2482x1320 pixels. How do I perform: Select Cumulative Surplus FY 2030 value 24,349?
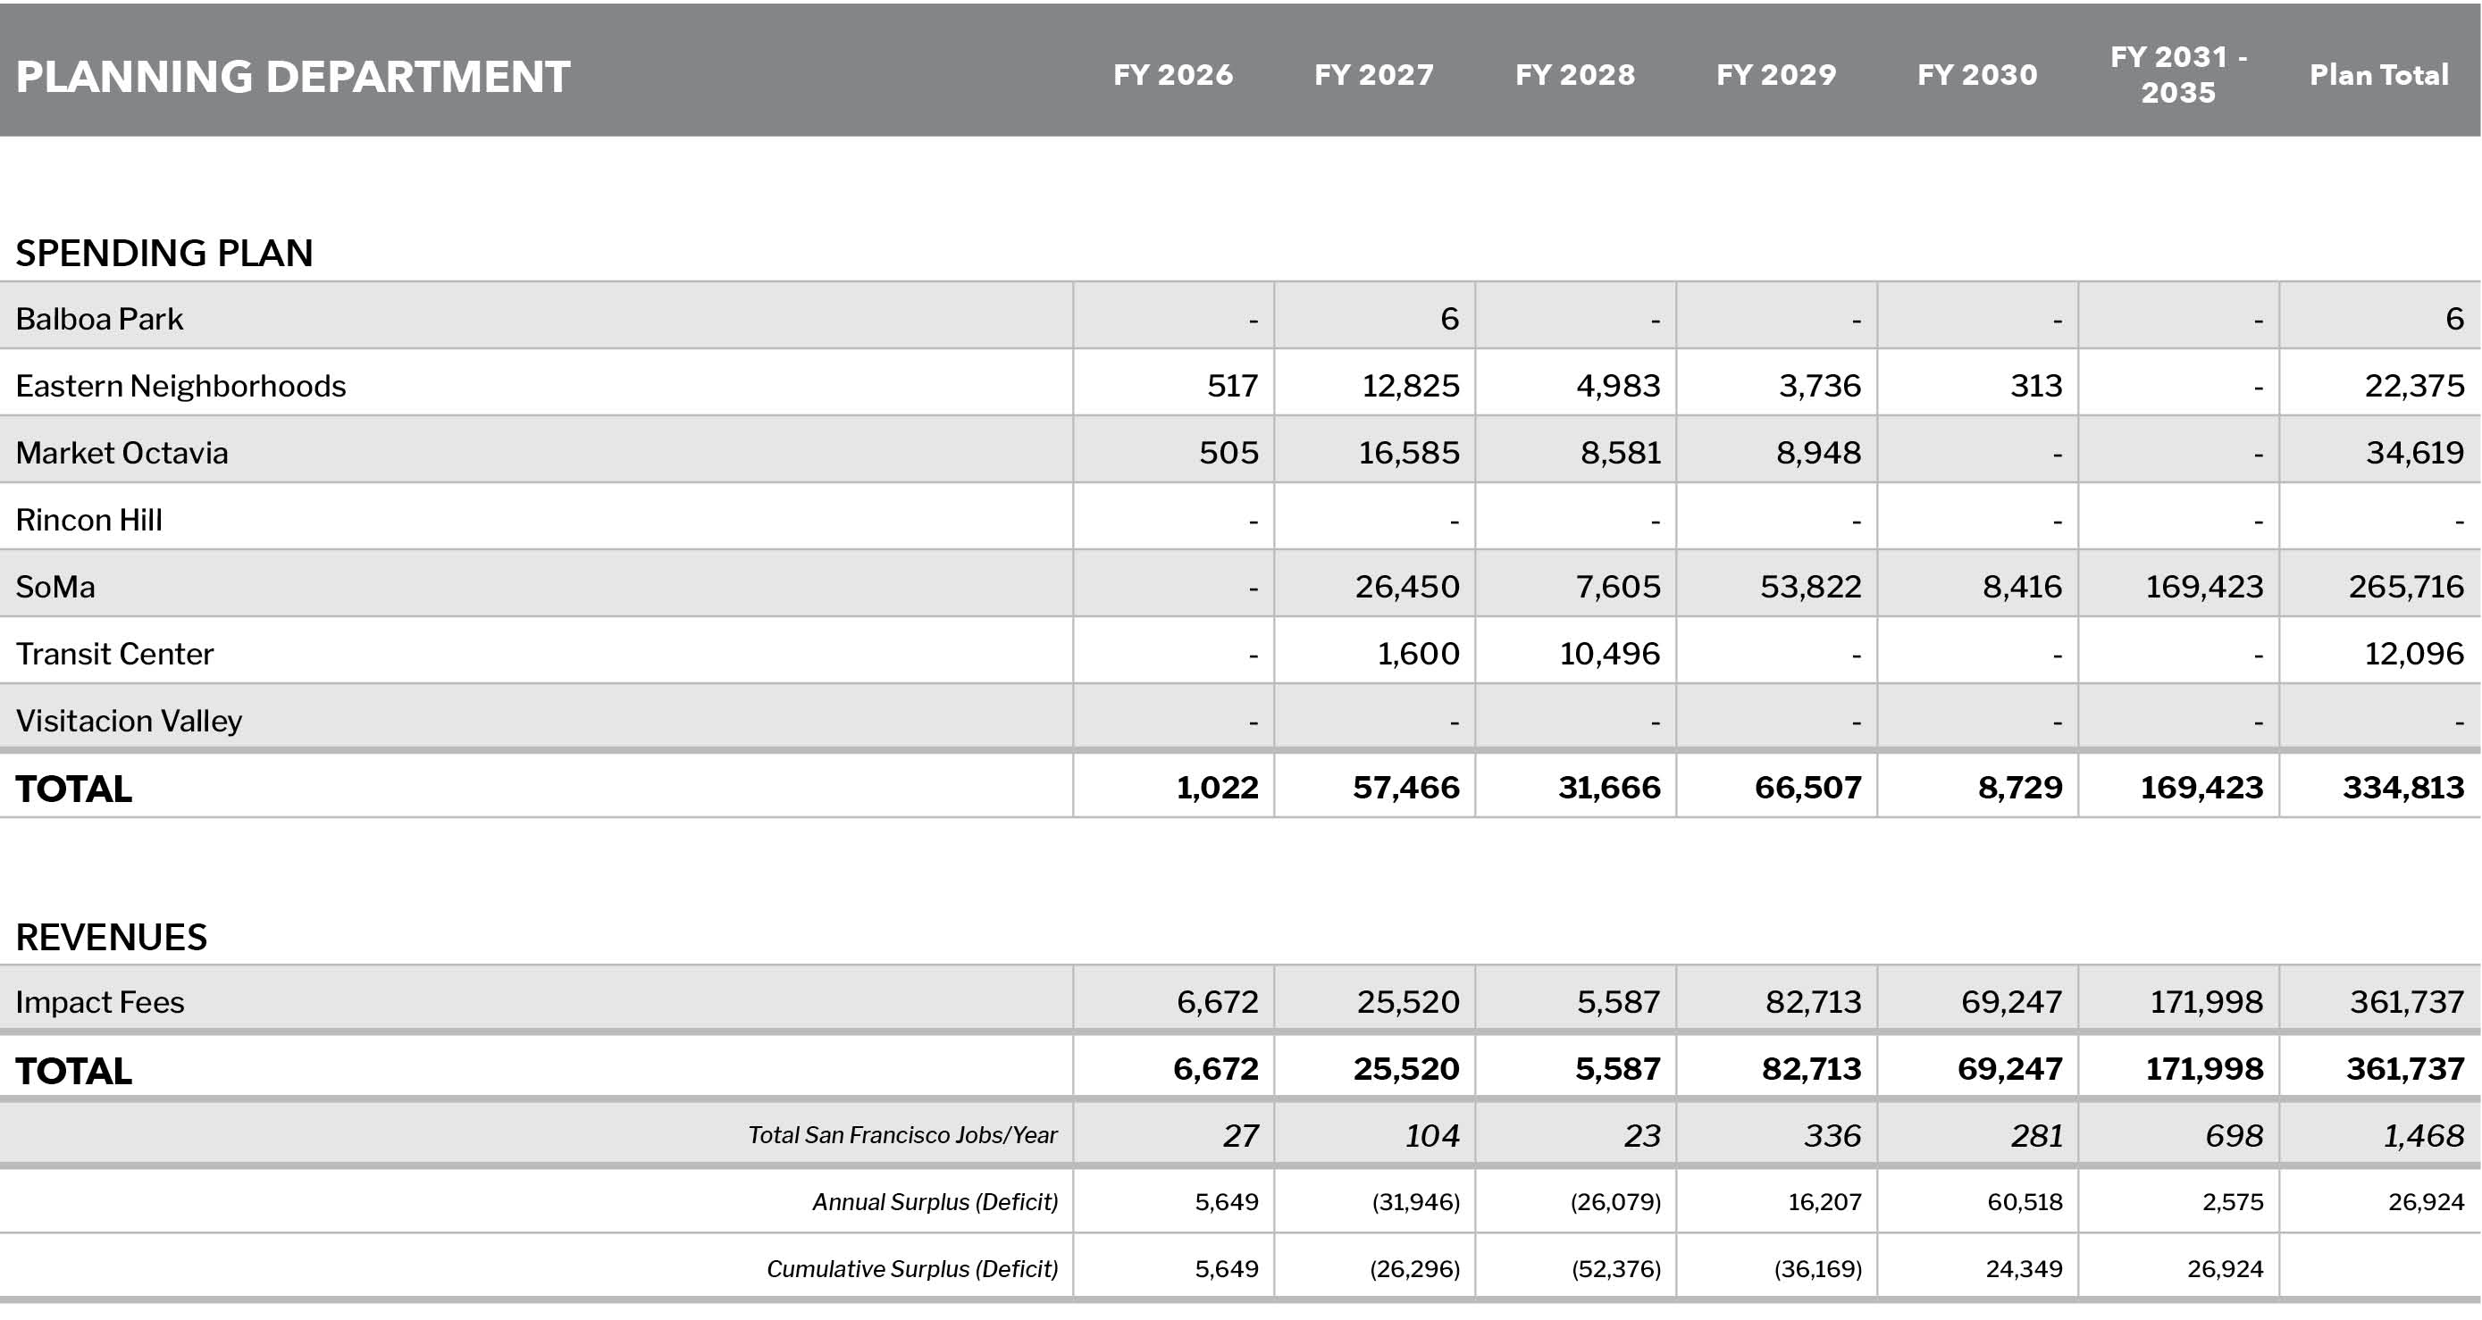(x=2024, y=1269)
